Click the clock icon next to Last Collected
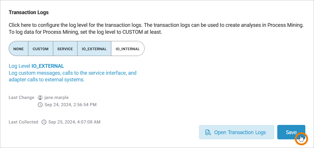This screenshot has width=314, height=148. 44,122
